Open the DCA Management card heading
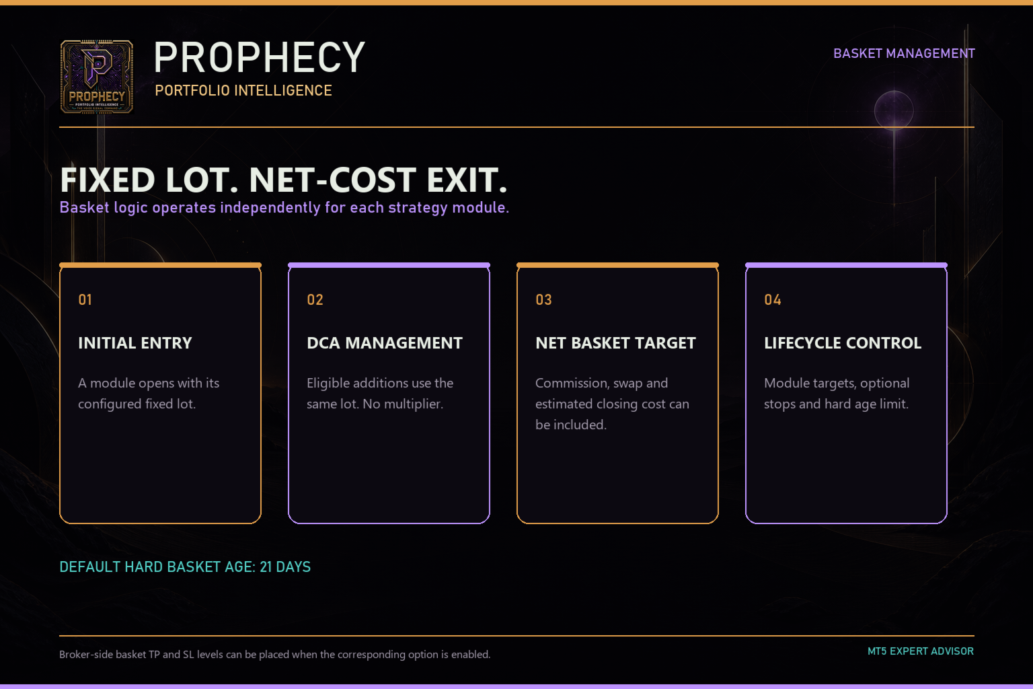1033x689 pixels. 385,342
